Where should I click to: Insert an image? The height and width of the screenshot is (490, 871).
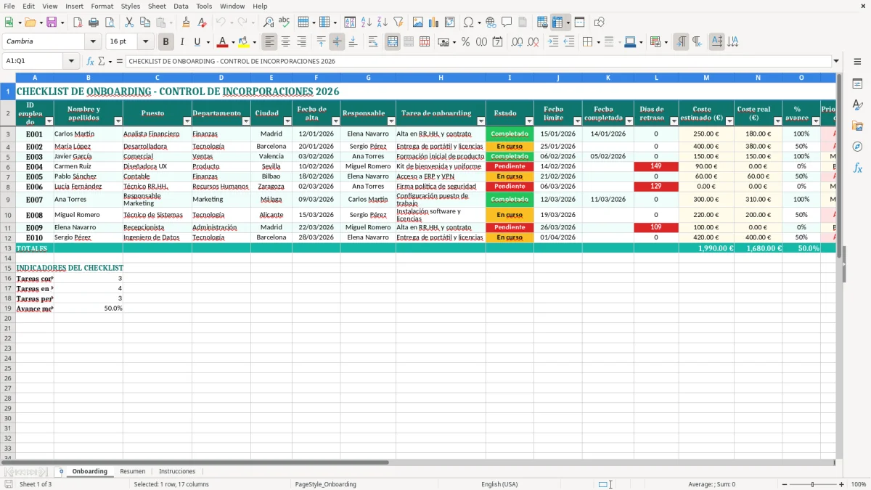417,23
